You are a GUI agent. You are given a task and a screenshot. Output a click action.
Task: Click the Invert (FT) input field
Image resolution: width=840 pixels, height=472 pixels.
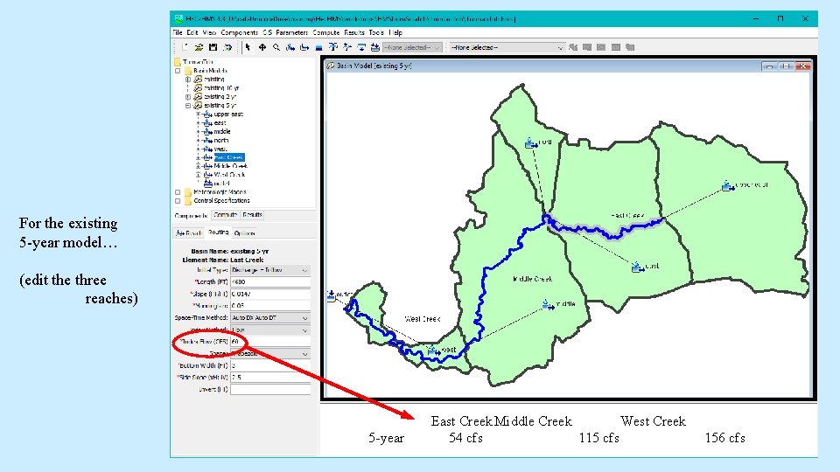(x=270, y=390)
